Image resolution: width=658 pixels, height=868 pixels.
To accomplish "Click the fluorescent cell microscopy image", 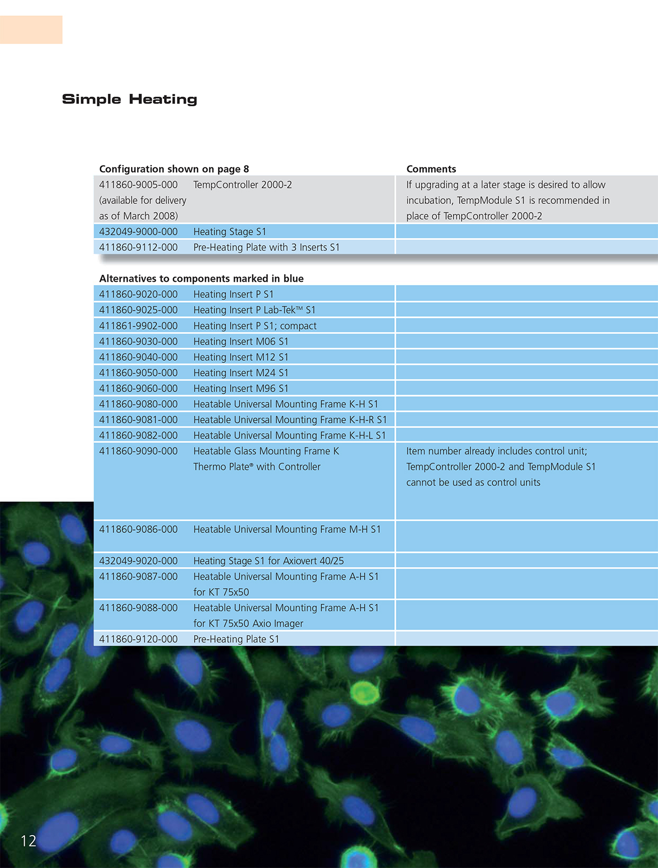I will click(x=329, y=757).
